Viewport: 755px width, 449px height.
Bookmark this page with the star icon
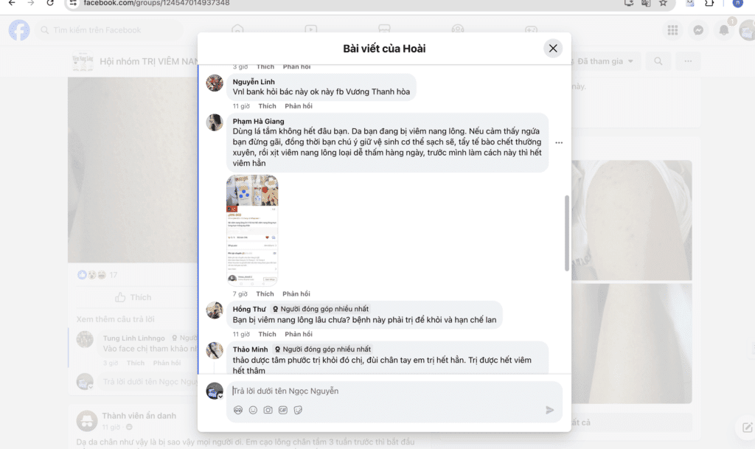point(663,4)
